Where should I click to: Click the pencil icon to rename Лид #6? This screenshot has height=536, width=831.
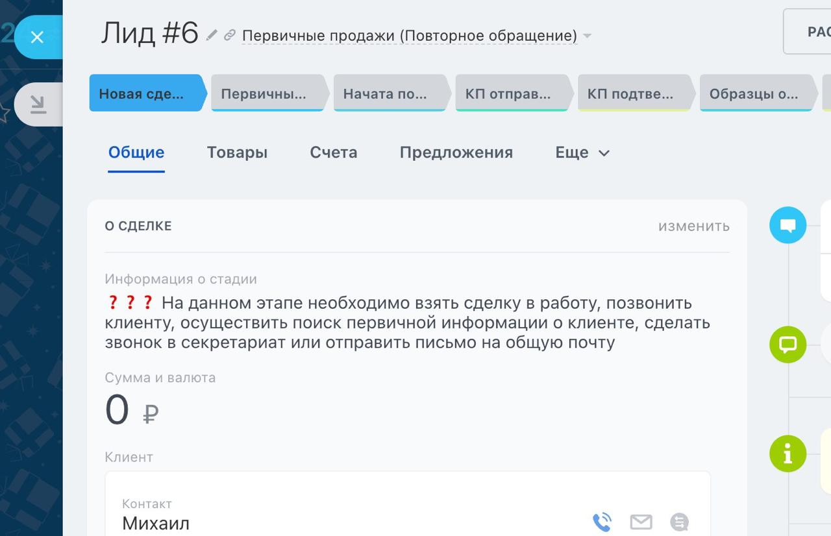pyautogui.click(x=210, y=36)
